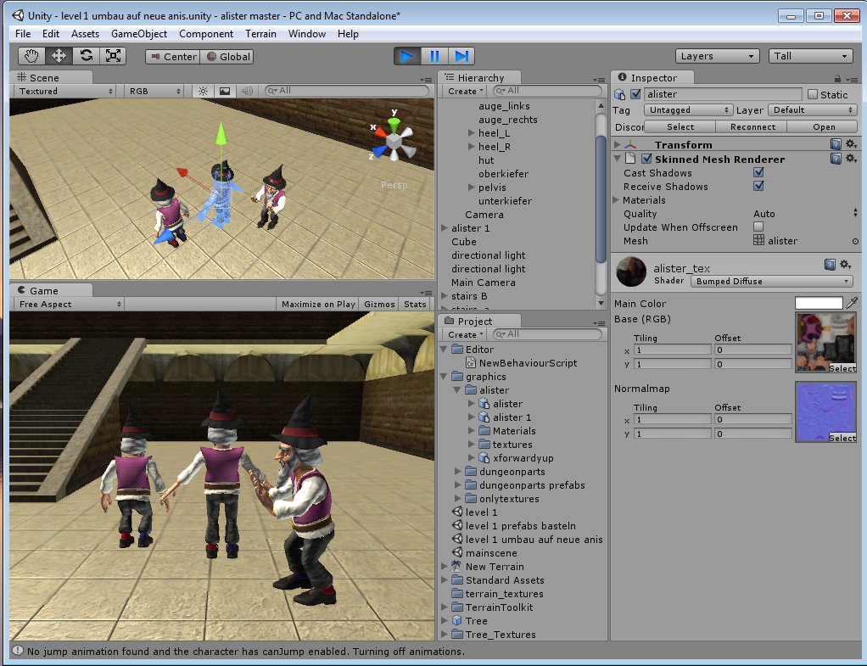
Task: Open the Terrain menu
Action: [260, 34]
